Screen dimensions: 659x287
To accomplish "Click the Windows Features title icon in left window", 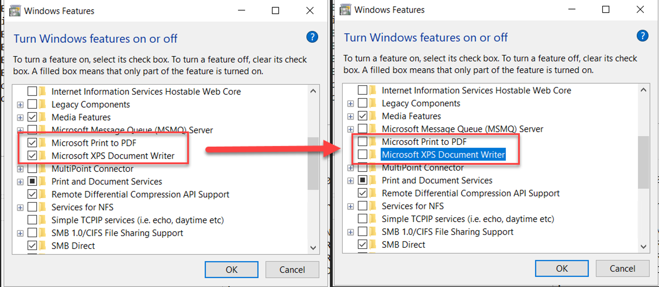I will click(x=15, y=11).
